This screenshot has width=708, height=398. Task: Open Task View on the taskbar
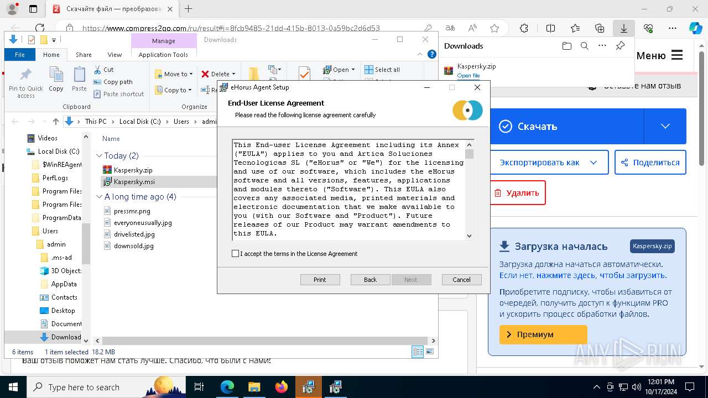tap(199, 387)
